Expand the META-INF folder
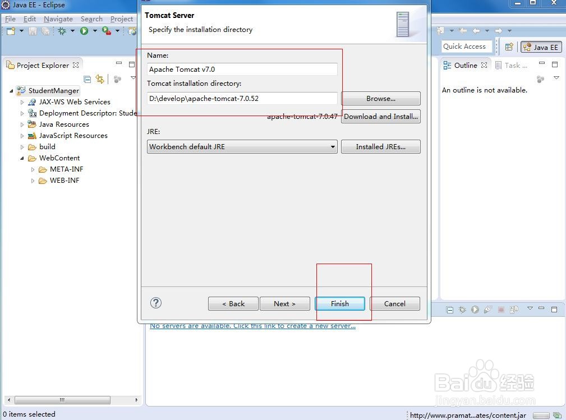566x420 pixels. (33, 169)
